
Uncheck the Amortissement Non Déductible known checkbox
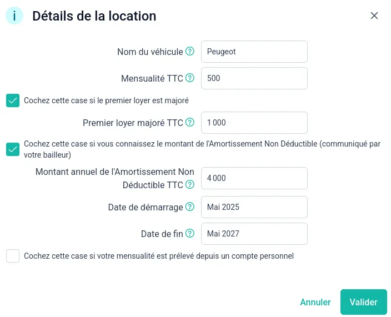[13, 149]
